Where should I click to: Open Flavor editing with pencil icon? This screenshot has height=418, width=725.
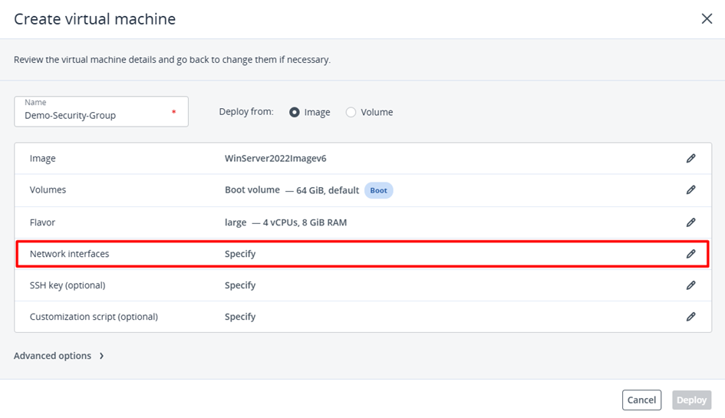pos(690,222)
